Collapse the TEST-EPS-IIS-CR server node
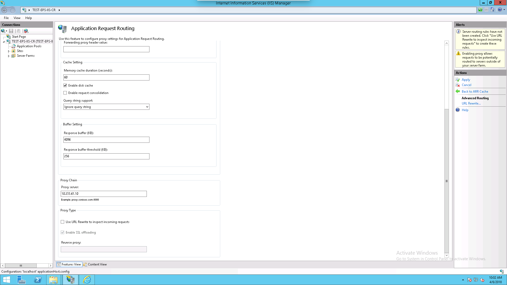The height and width of the screenshot is (285, 507). (4, 42)
